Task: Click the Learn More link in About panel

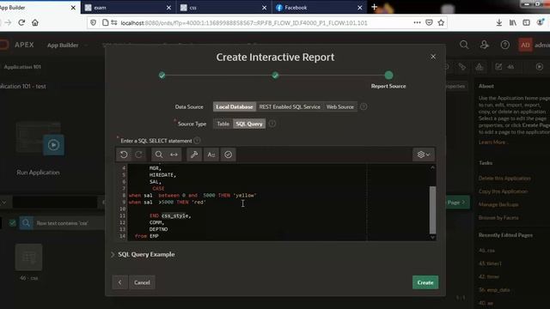Action: (492, 142)
